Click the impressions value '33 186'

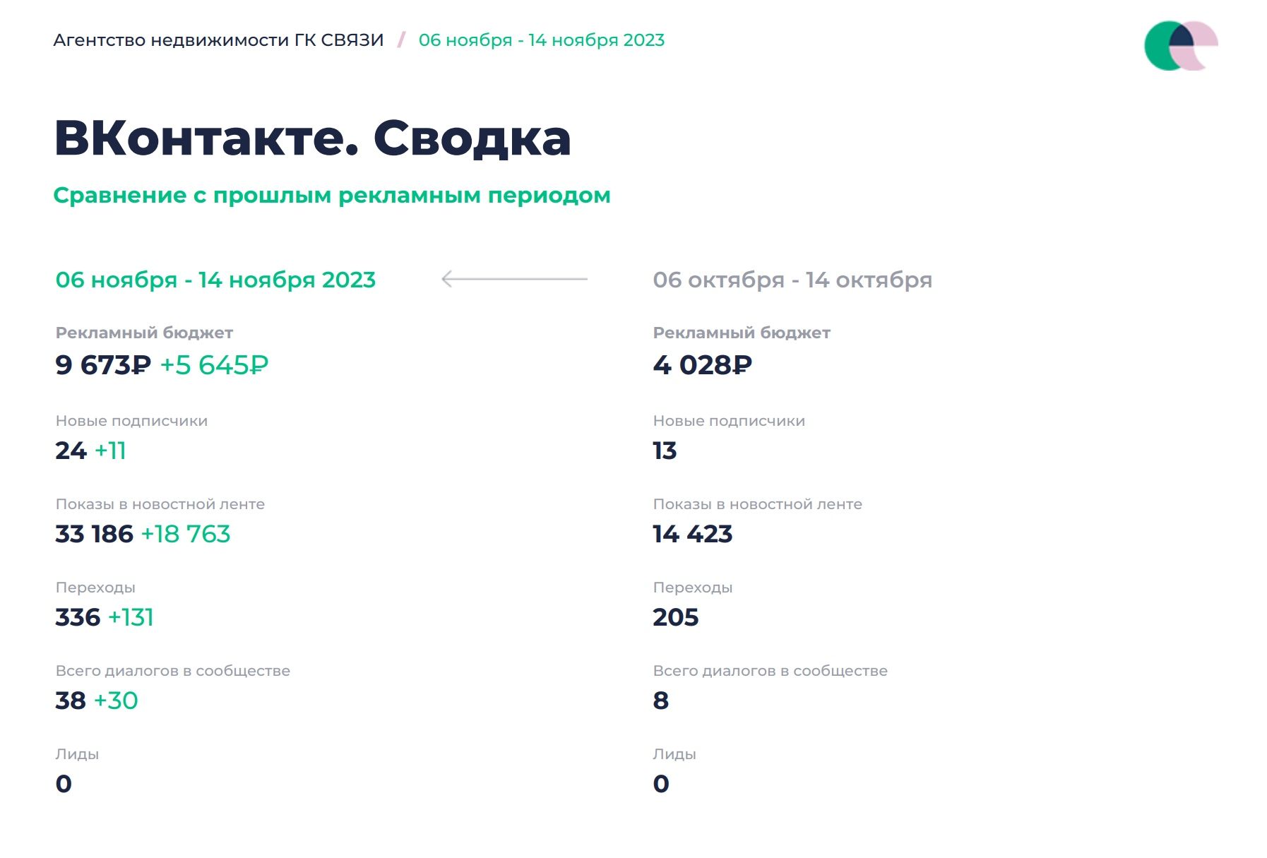(x=94, y=534)
